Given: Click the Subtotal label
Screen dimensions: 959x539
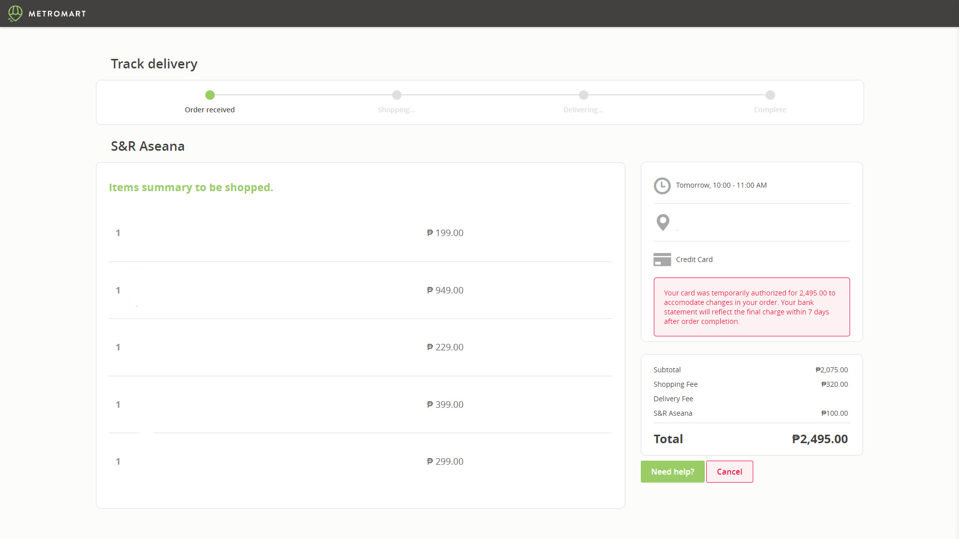Looking at the screenshot, I should coord(667,370).
